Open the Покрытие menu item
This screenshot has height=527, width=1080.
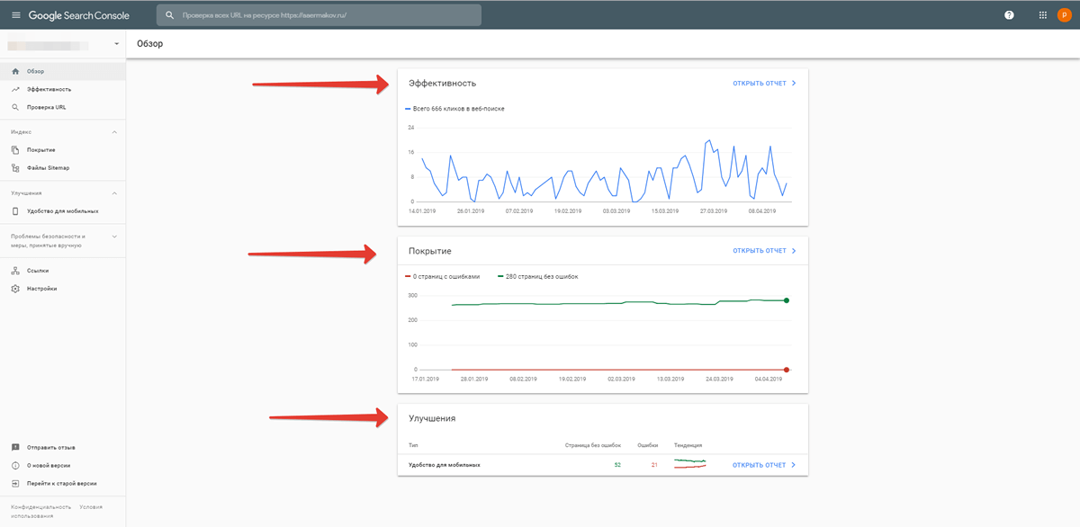[x=40, y=150]
